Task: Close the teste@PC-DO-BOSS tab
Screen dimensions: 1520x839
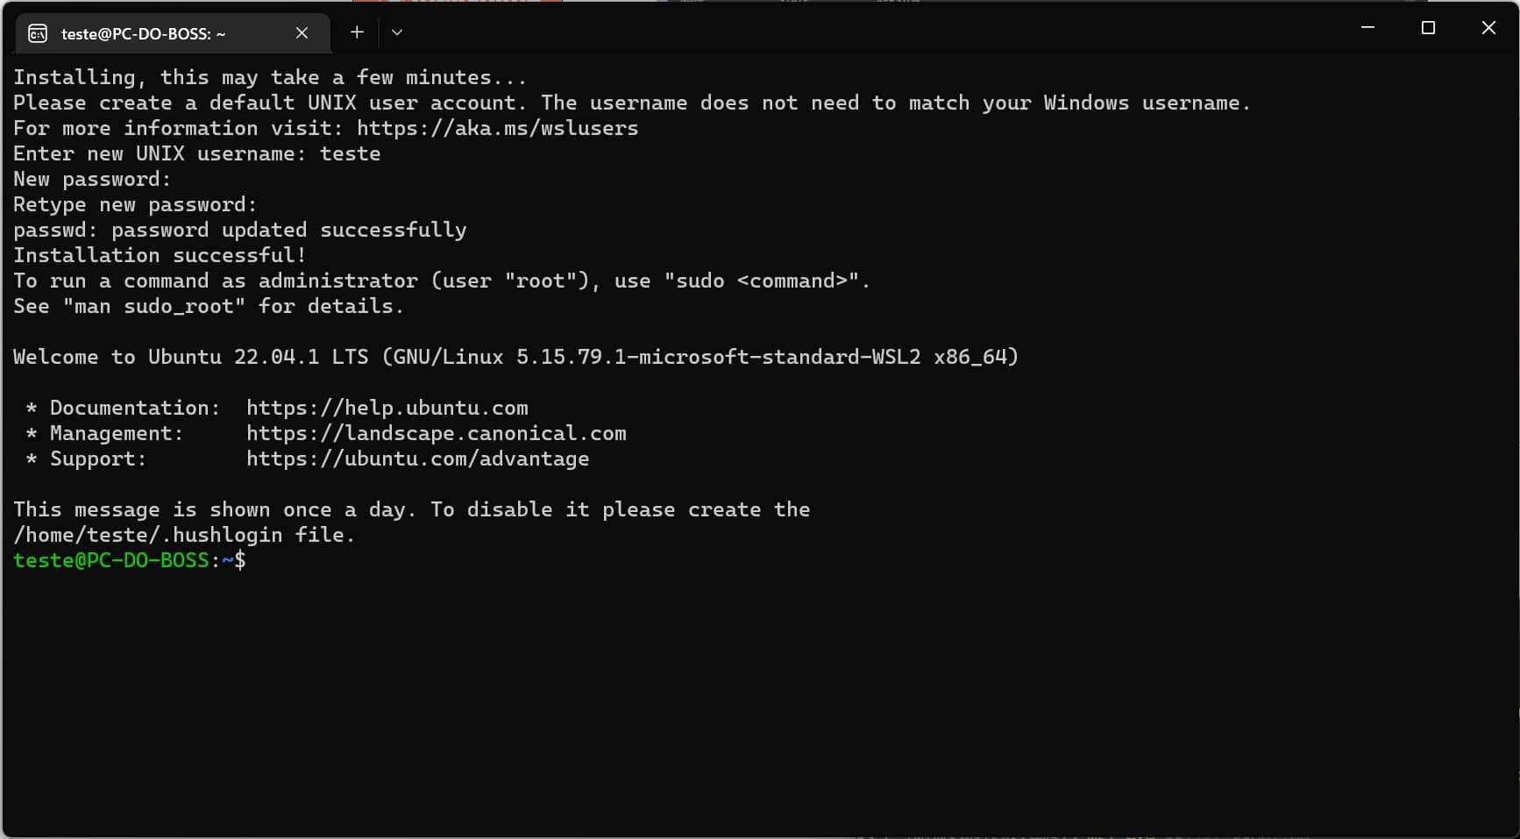Action: 302,33
